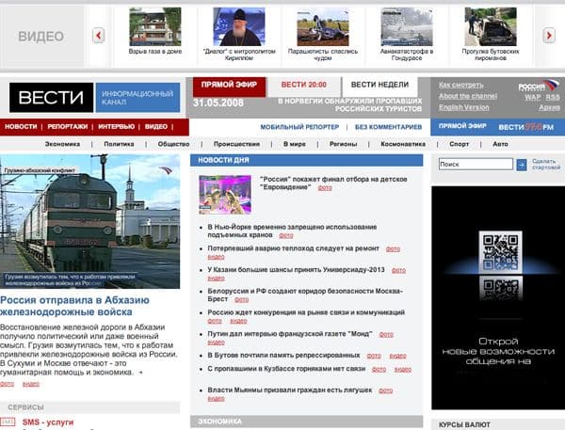Open 'Авиакатастрофа в Гондурасе' video thumbnail
The width and height of the screenshot is (565, 430).
pyautogui.click(x=407, y=26)
